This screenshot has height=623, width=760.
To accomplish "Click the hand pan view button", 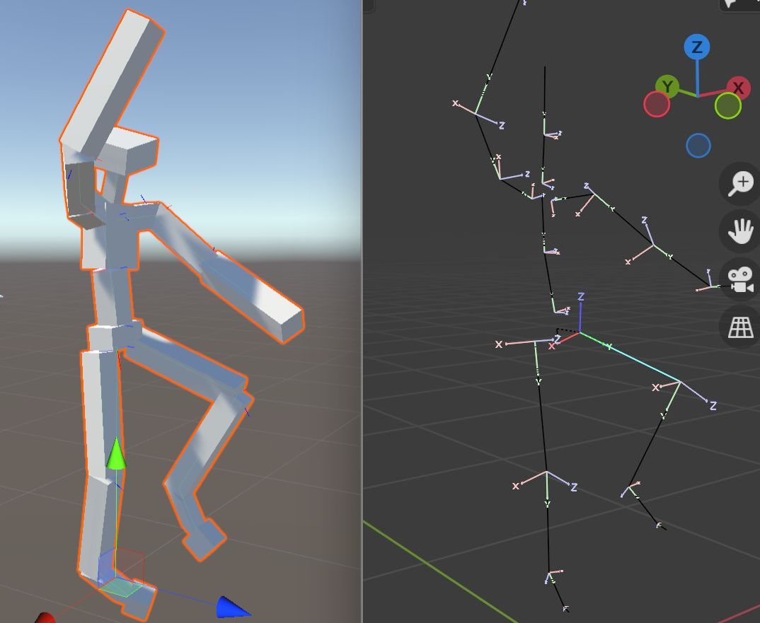I will (x=740, y=231).
